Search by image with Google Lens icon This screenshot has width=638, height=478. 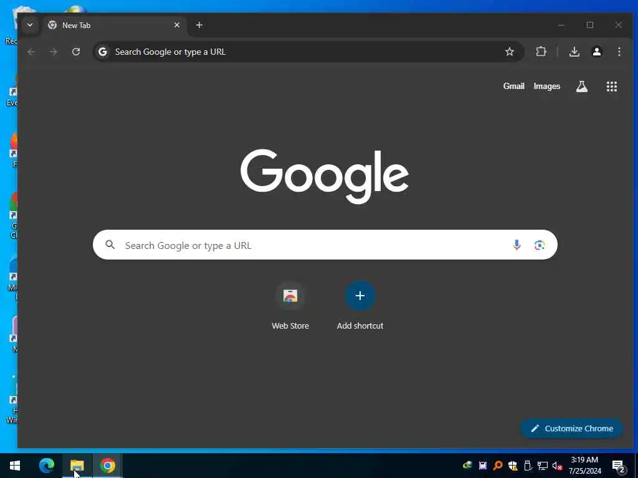tap(540, 245)
